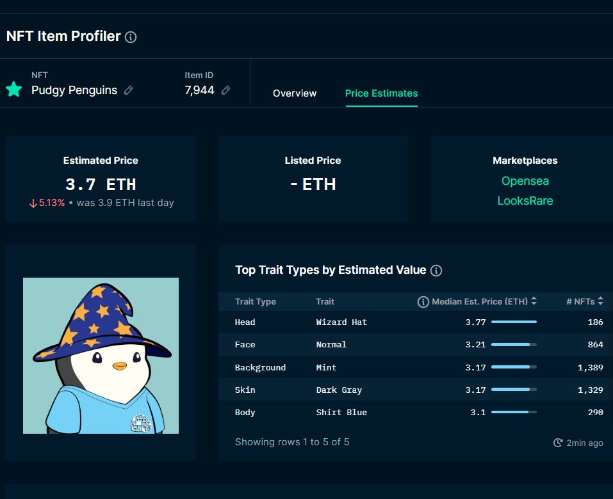
Task: Click the 1,389 NFTs count value
Action: (591, 368)
